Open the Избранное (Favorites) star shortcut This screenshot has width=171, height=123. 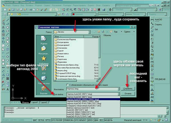44,60
